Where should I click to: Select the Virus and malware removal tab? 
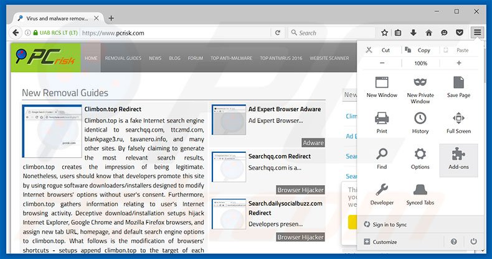57,18
